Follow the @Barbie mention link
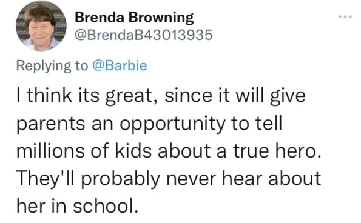This screenshot has height=223, width=361. coord(120,65)
